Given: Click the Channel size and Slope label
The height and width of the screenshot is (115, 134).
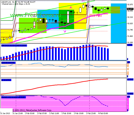Looking at the screenshot, I should pos(16,4).
